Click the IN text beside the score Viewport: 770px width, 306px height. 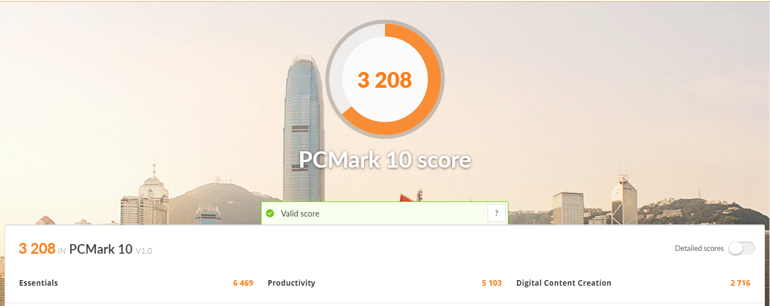(x=62, y=251)
